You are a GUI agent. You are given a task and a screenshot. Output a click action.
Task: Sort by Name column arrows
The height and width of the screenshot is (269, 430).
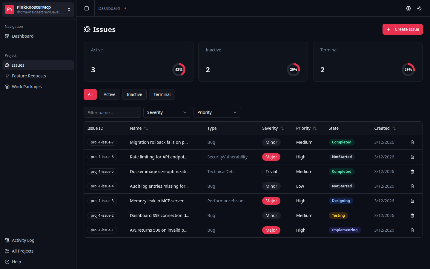pyautogui.click(x=146, y=128)
